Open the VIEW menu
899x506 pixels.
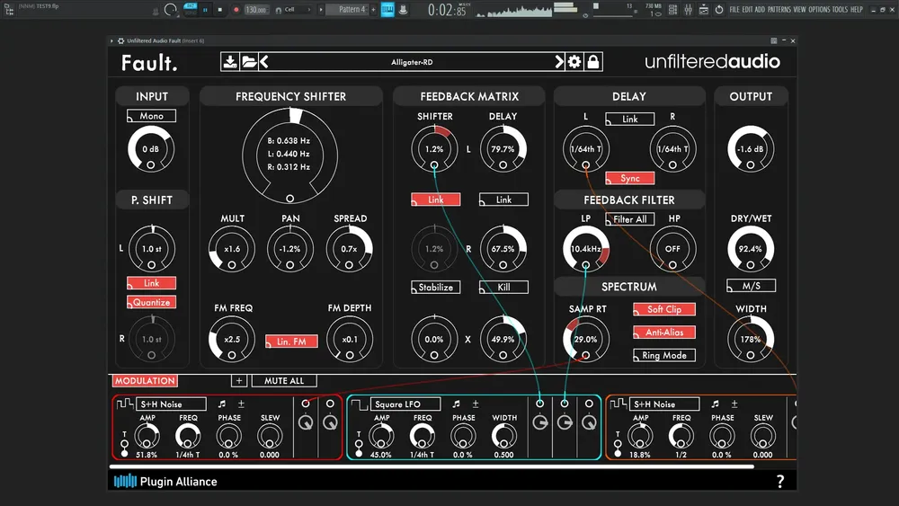pyautogui.click(x=799, y=10)
